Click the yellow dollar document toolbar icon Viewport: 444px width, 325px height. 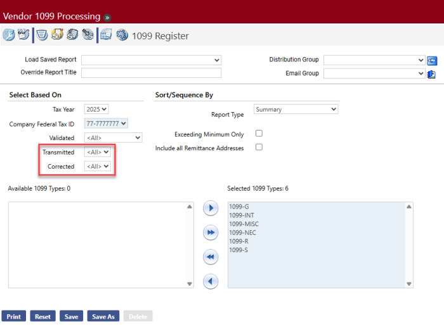57,35
